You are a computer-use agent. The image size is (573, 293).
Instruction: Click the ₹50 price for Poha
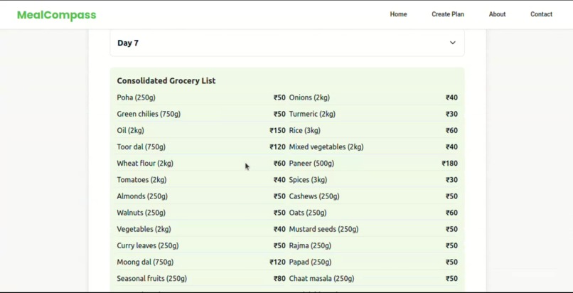tap(279, 97)
